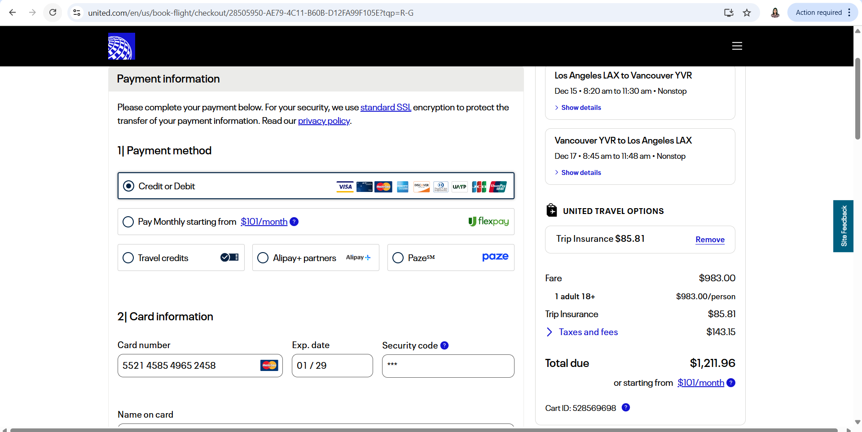Remove Trip Insurance from cart

(710, 240)
